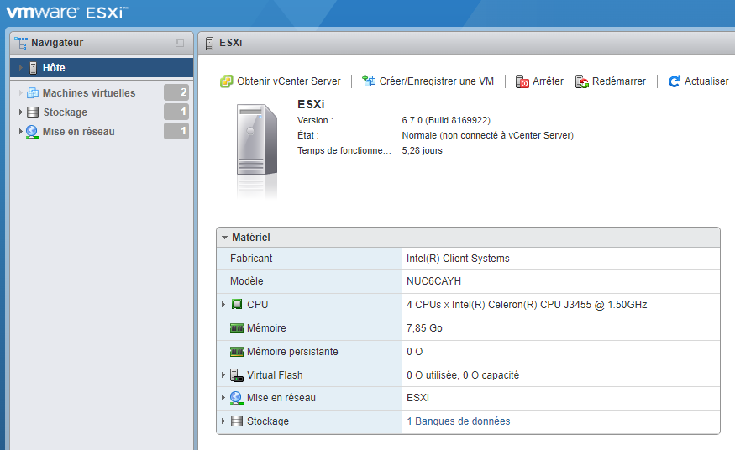
Task: Expand the Hôte tree node arrow
Action: [x=21, y=68]
